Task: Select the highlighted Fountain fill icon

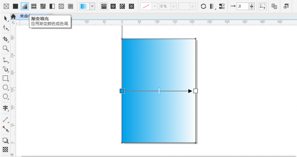Action: [24, 6]
